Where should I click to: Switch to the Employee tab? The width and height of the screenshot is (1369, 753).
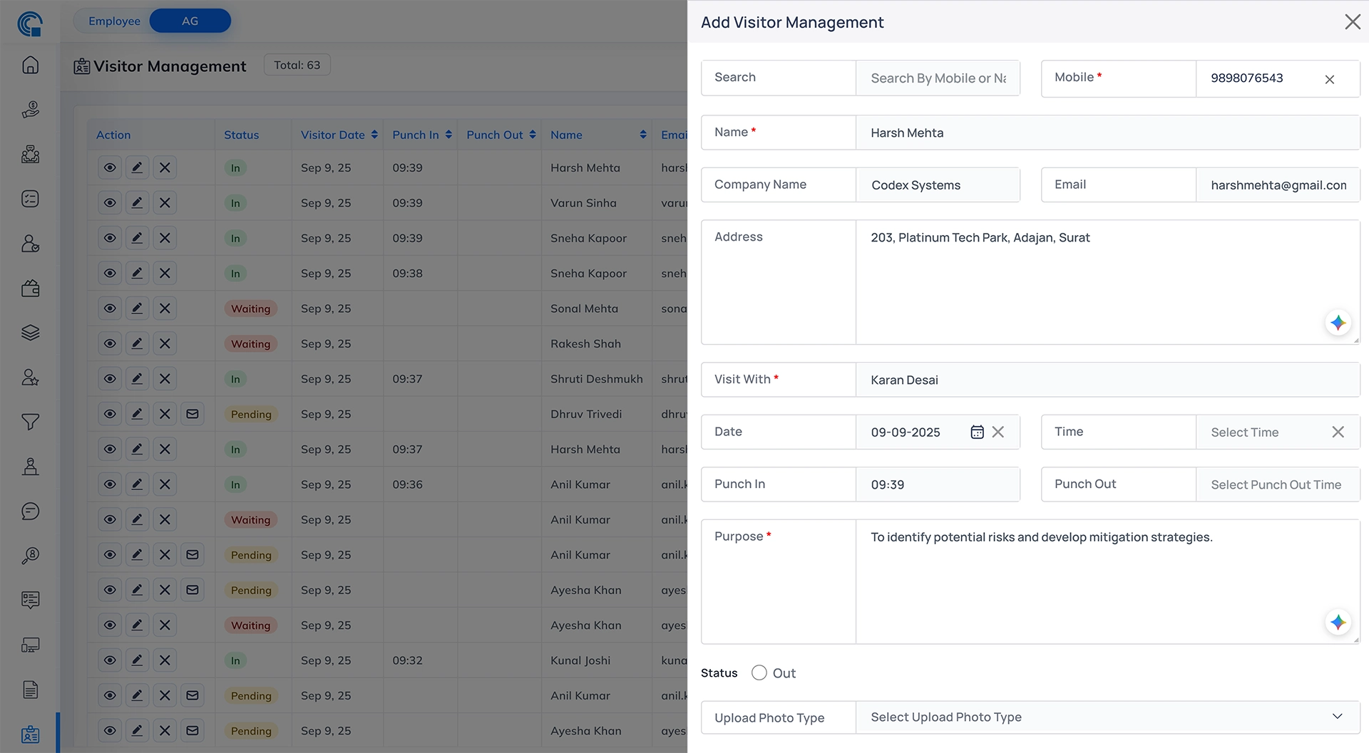(114, 21)
